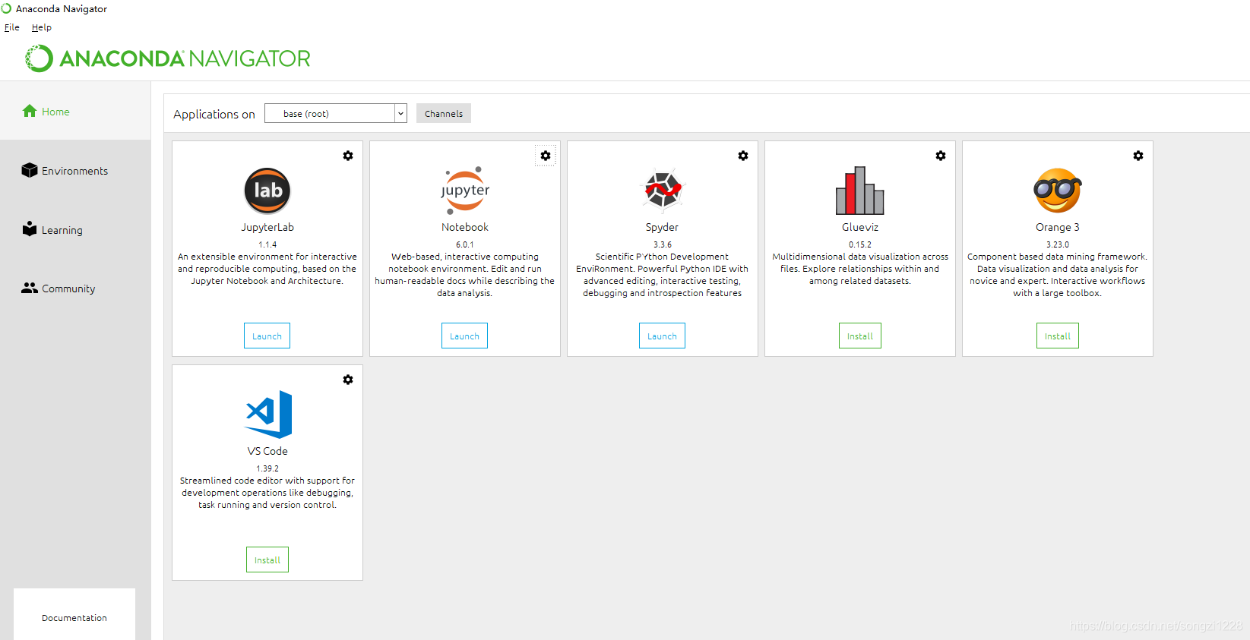Click Orange 3 version 3.23.0
Screen dimensions: 1250x640
[x=1058, y=244]
